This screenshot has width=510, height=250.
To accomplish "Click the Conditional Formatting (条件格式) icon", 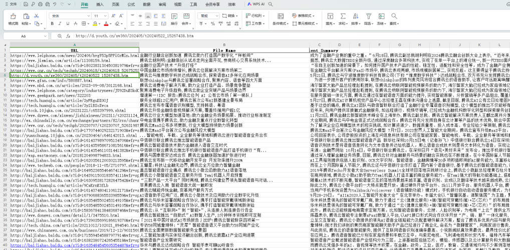I will coord(281,16).
